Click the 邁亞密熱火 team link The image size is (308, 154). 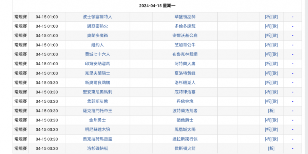tap(98, 26)
